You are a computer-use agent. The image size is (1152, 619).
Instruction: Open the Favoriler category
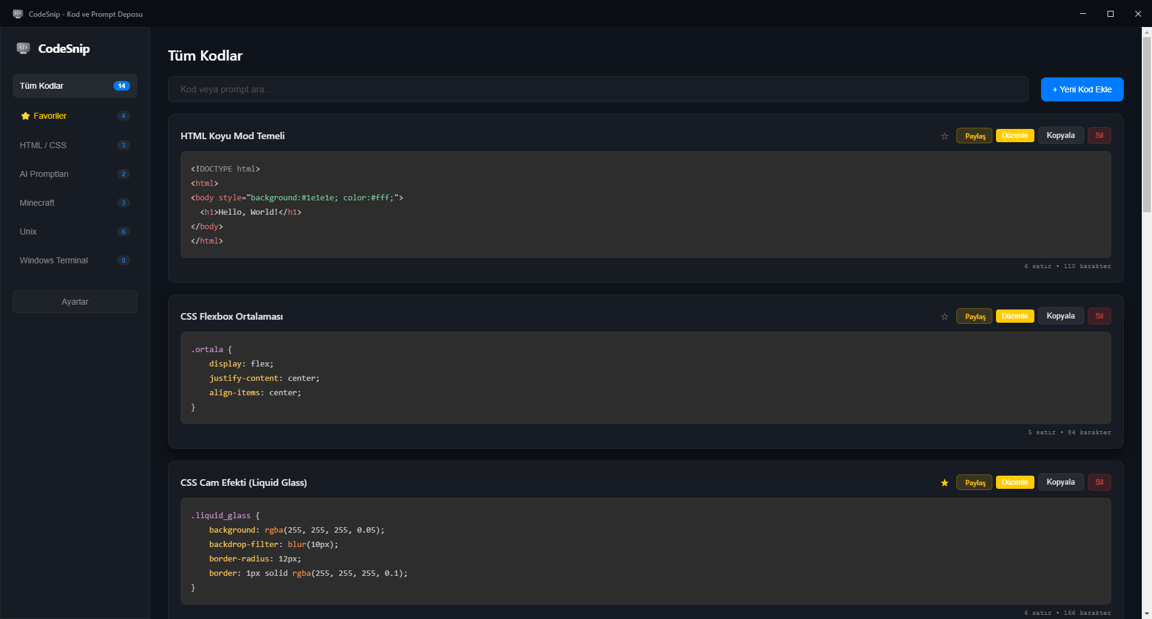click(75, 116)
